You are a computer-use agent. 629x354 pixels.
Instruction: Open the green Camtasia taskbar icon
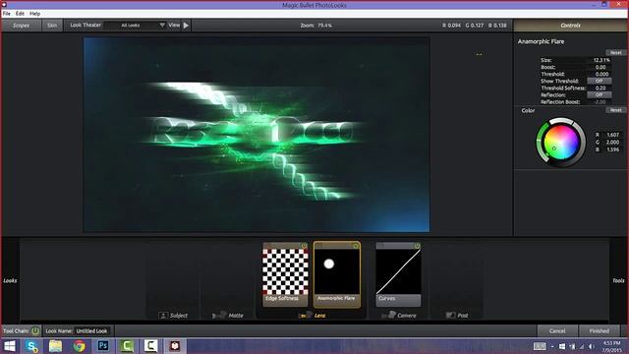127,346
